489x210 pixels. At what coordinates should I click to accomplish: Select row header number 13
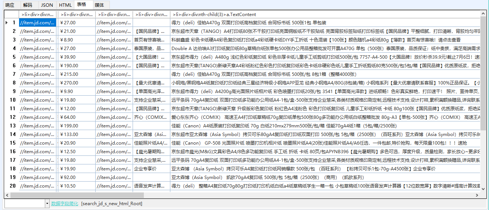12,126
